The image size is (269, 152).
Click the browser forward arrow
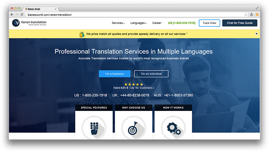click(17, 15)
